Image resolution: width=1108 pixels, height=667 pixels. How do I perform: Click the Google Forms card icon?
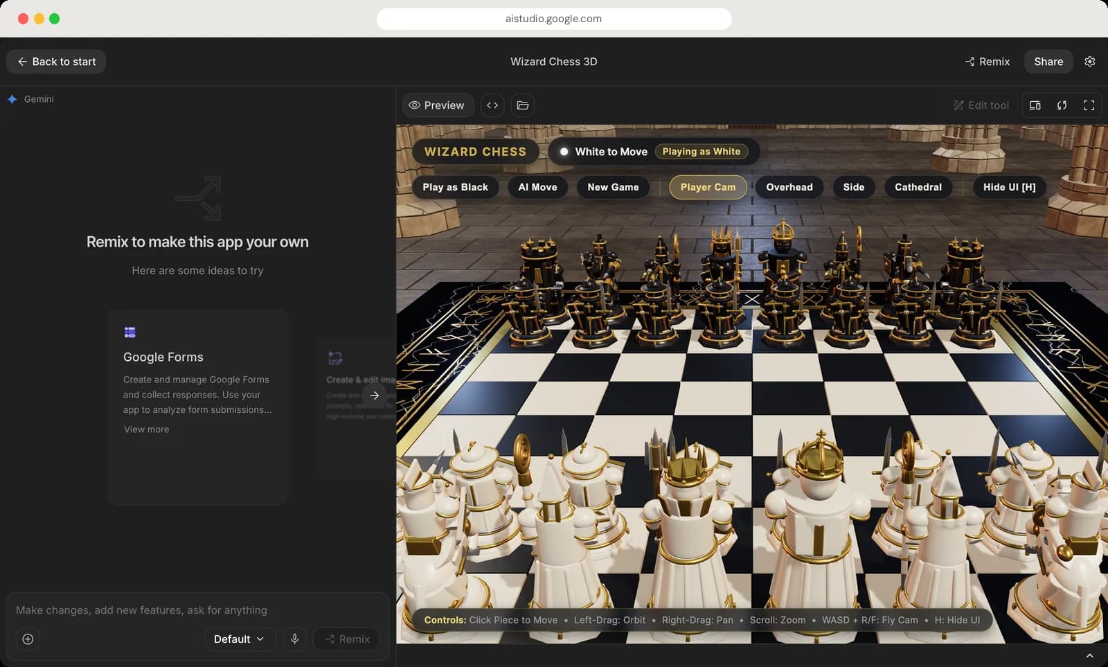129,332
